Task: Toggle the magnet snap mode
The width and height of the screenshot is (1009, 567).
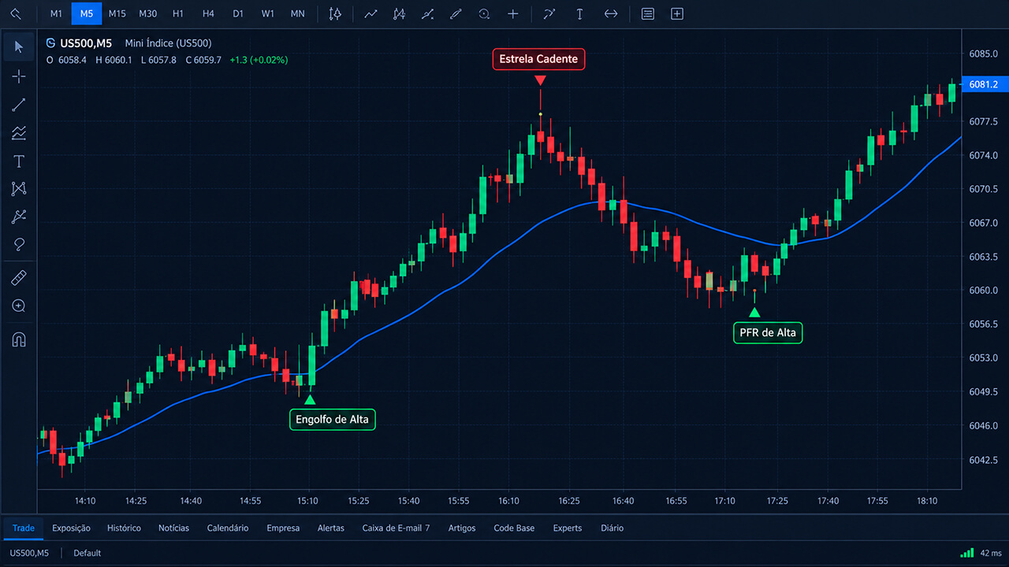Action: coord(19,340)
